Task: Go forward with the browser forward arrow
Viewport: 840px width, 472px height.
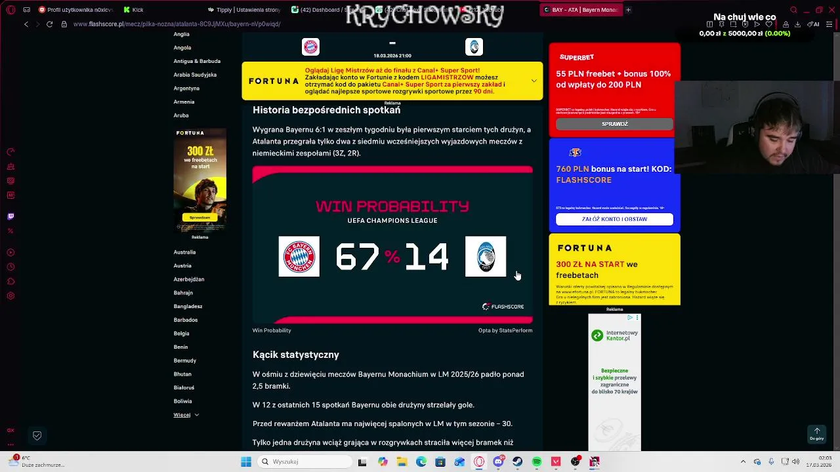Action: (37, 24)
